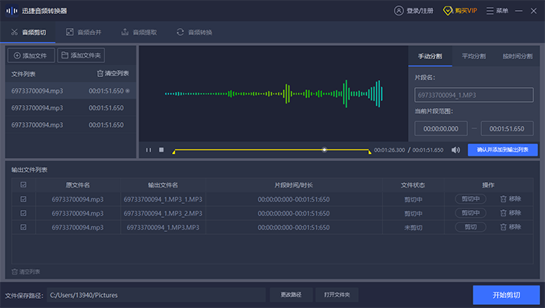Close the application window
The width and height of the screenshot is (545, 308).
tap(533, 11)
